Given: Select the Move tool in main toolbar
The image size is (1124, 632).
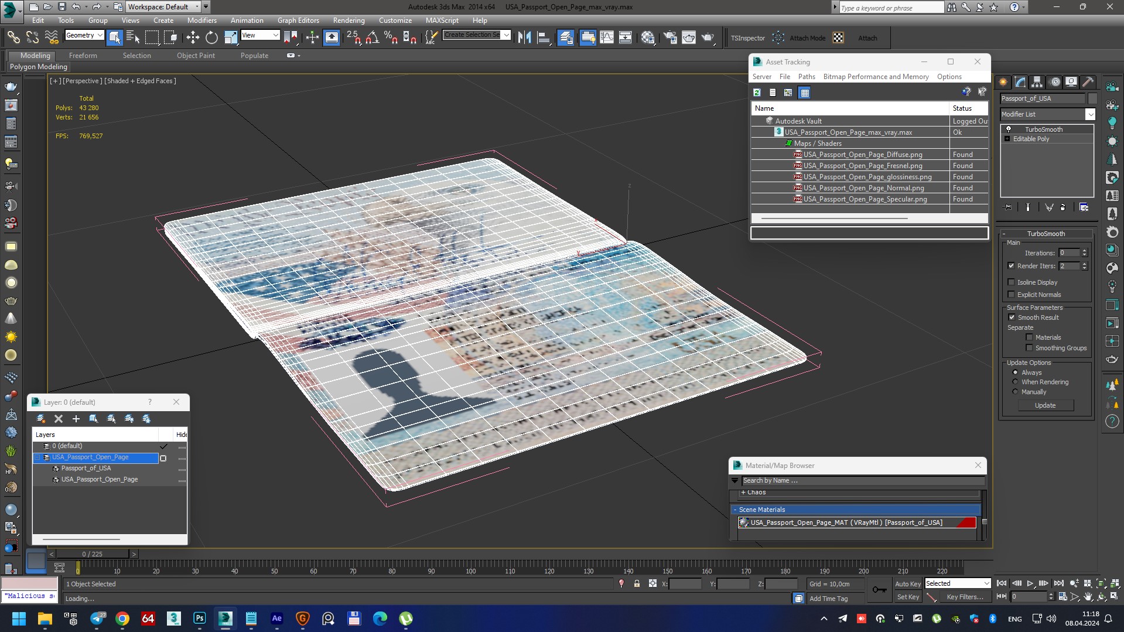Looking at the screenshot, I should pos(193,37).
